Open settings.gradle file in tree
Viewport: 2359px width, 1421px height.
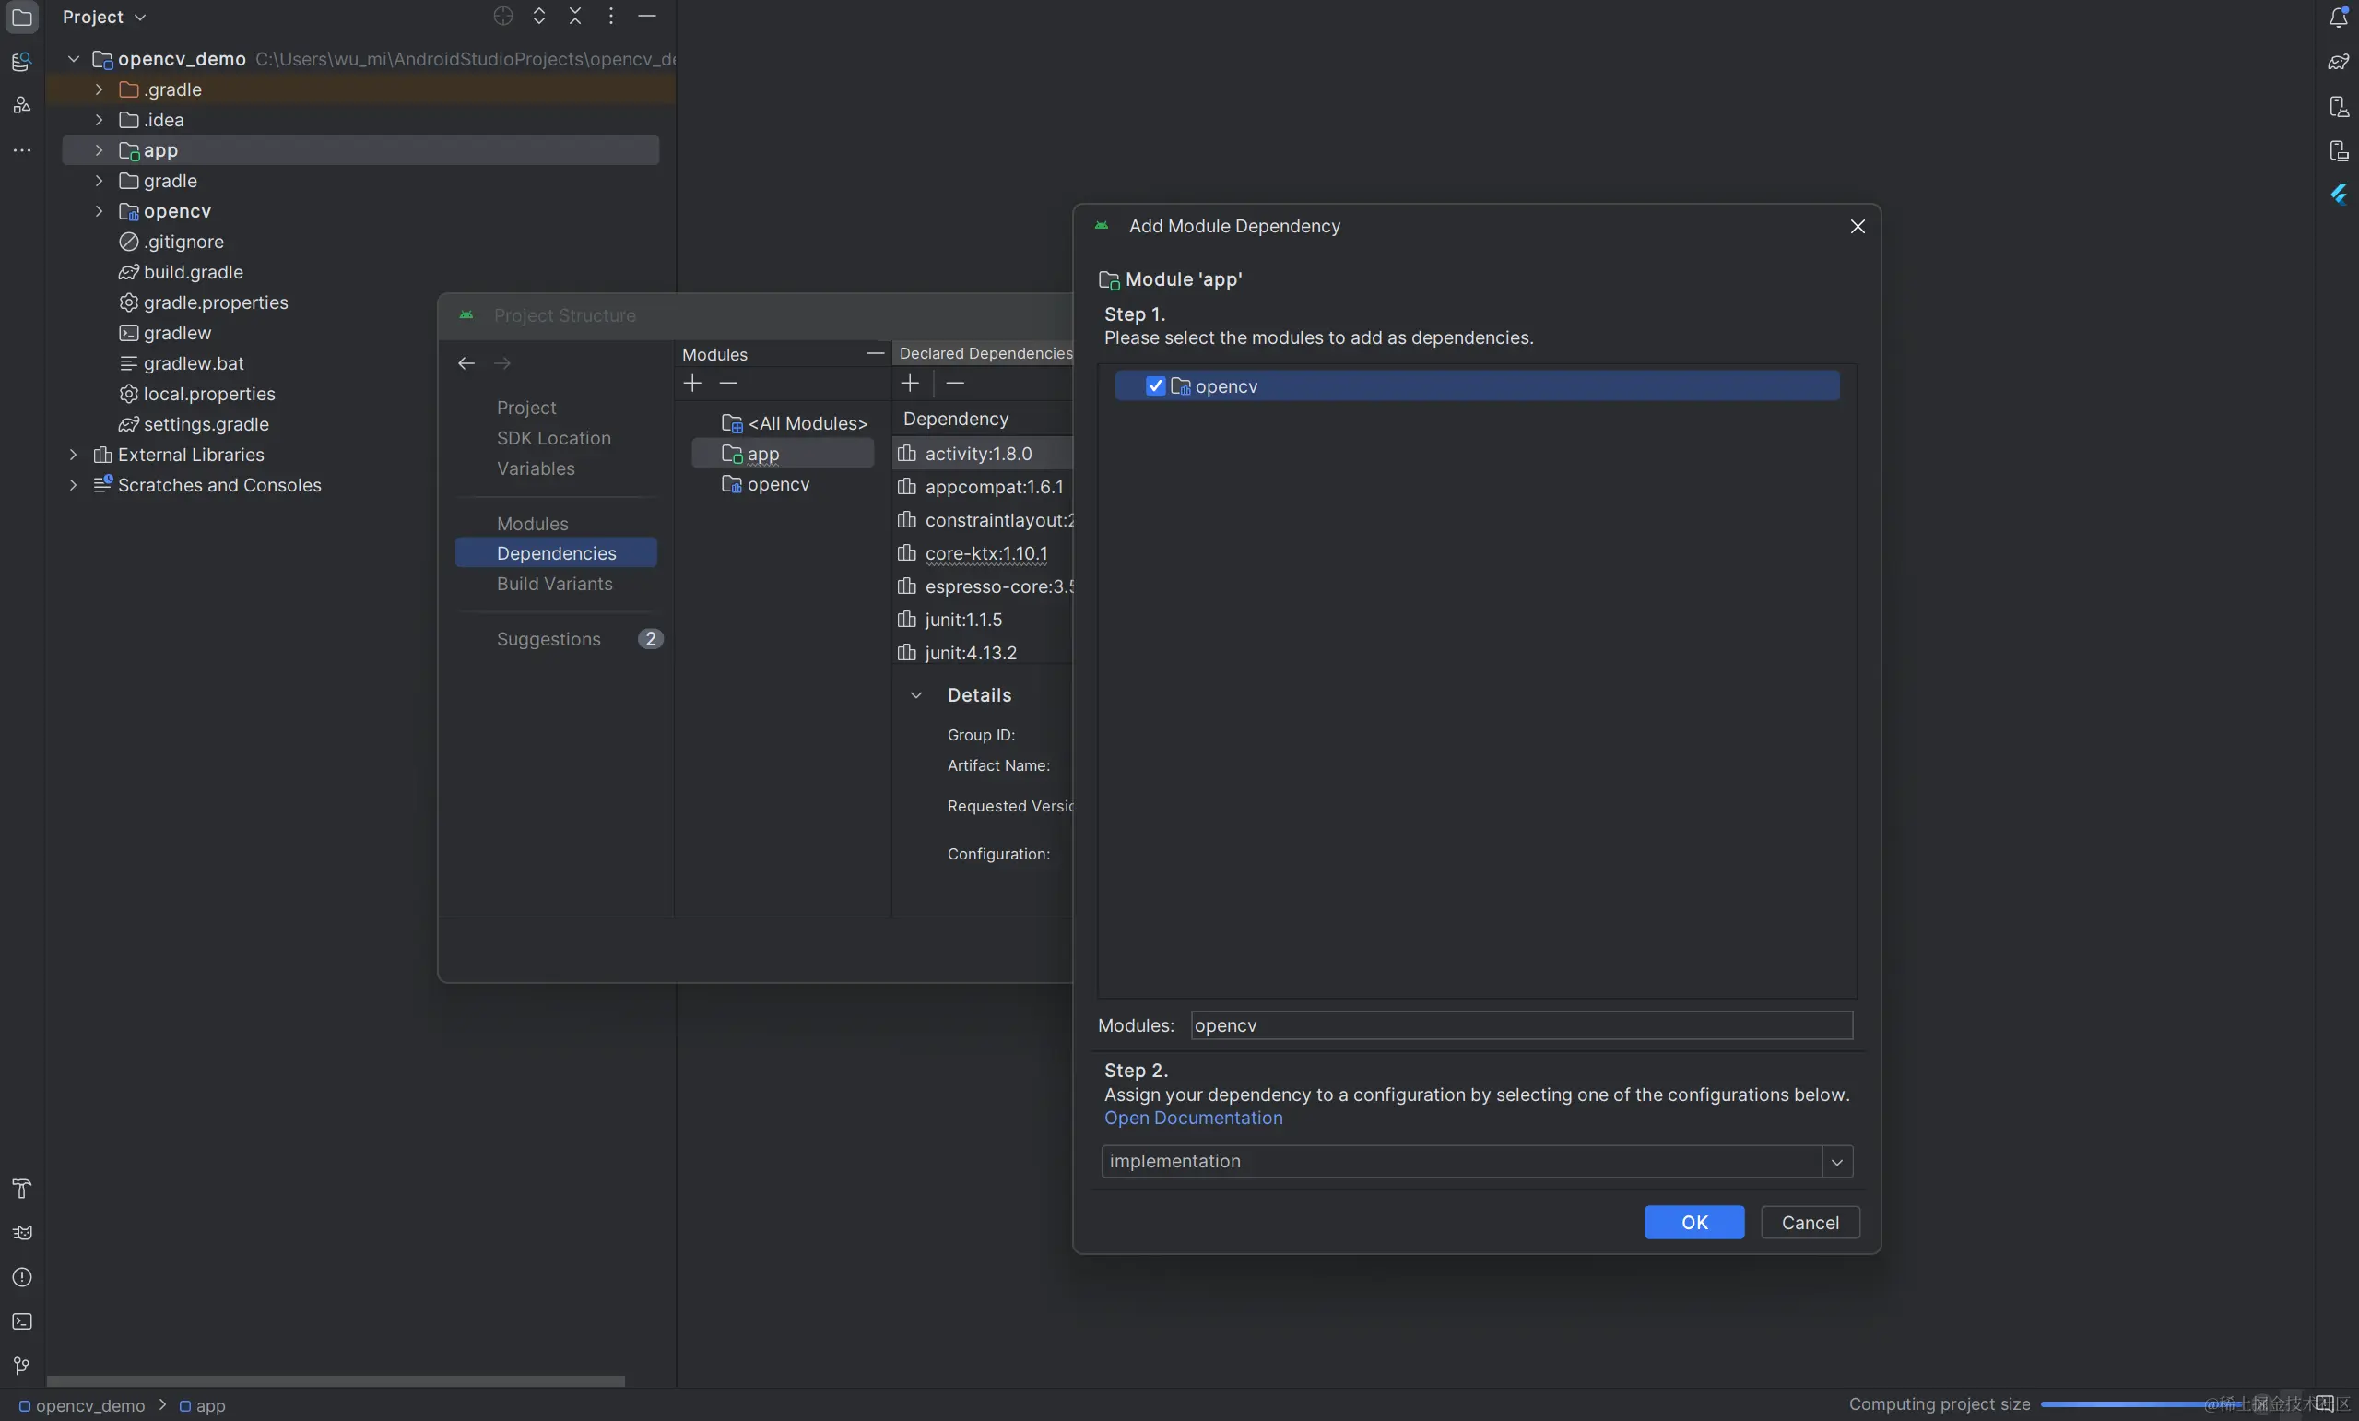pos(195,424)
